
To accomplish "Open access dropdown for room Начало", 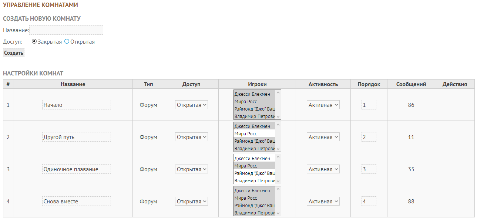I will [192, 105].
